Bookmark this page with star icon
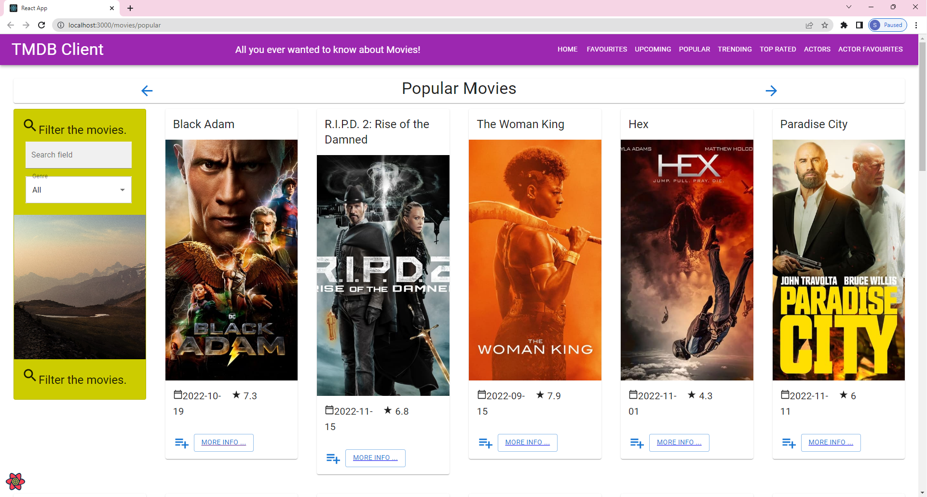Screen dimensions: 927x497 pyautogui.click(x=825, y=25)
